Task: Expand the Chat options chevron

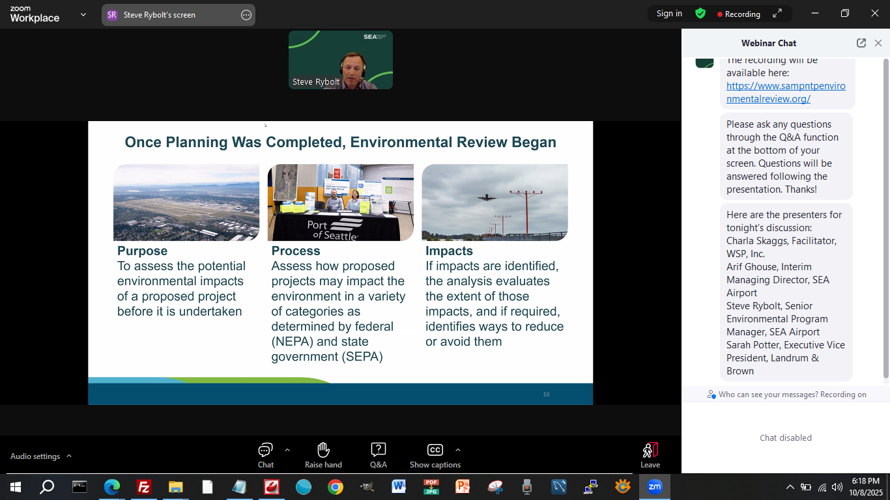Action: click(287, 450)
